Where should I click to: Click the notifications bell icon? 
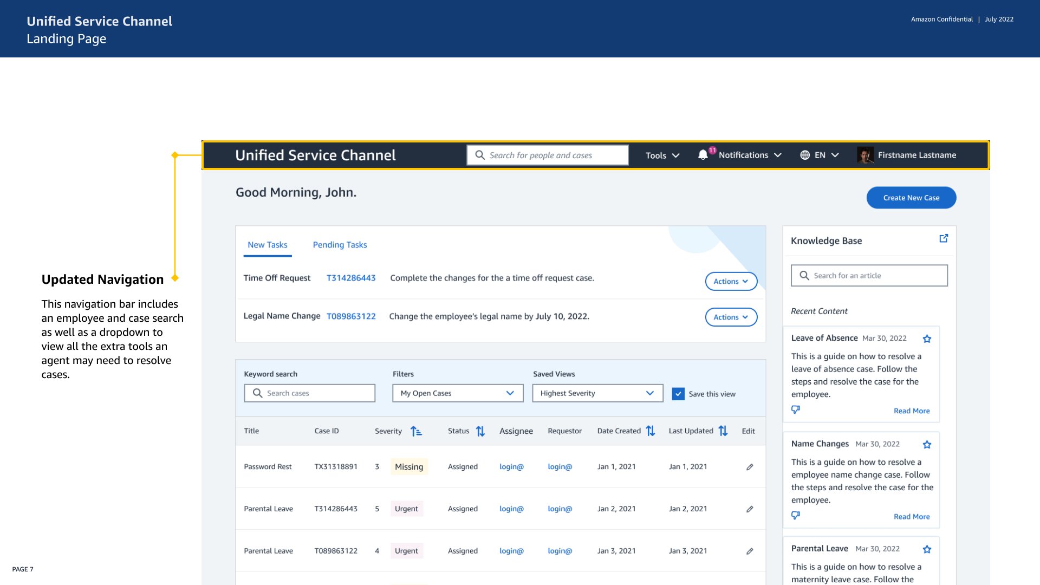coord(703,155)
